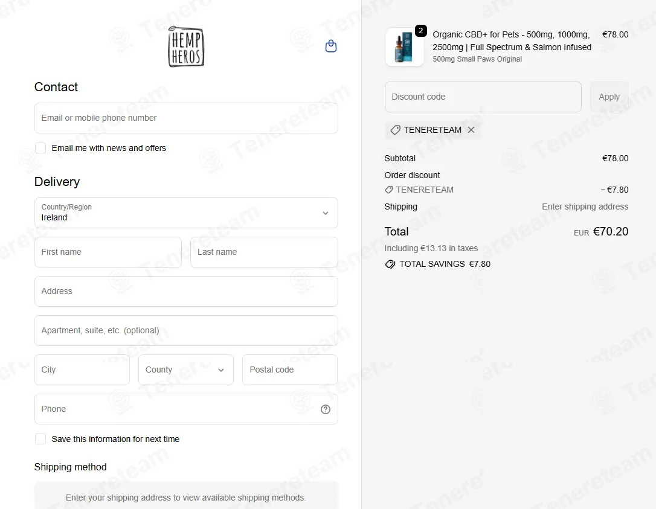
Task: Click the tag icon on TENERETEAM chip
Action: pyautogui.click(x=396, y=130)
